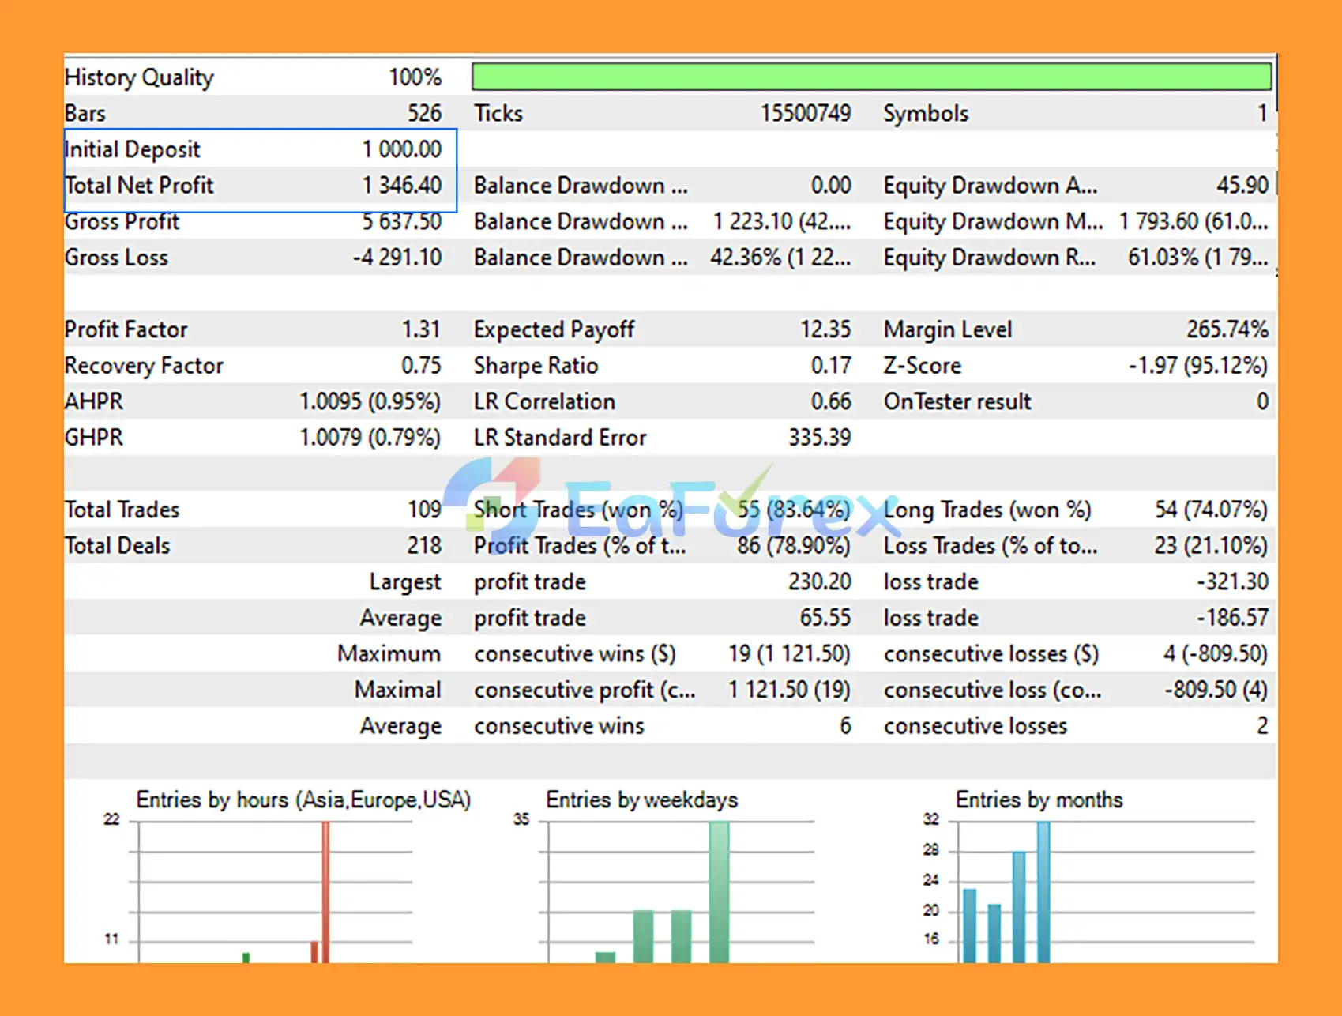
Task: Click average loss trade value -186.57
Action: (1233, 618)
